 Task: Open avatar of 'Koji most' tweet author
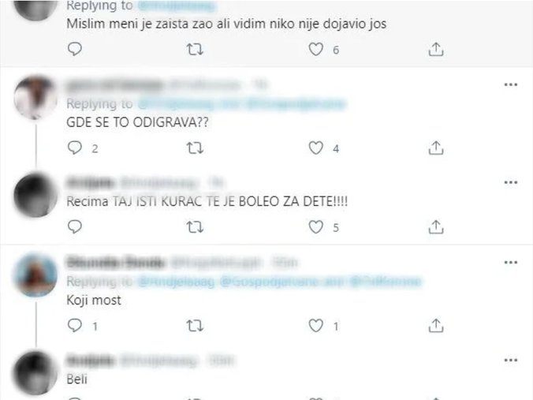coord(35,275)
